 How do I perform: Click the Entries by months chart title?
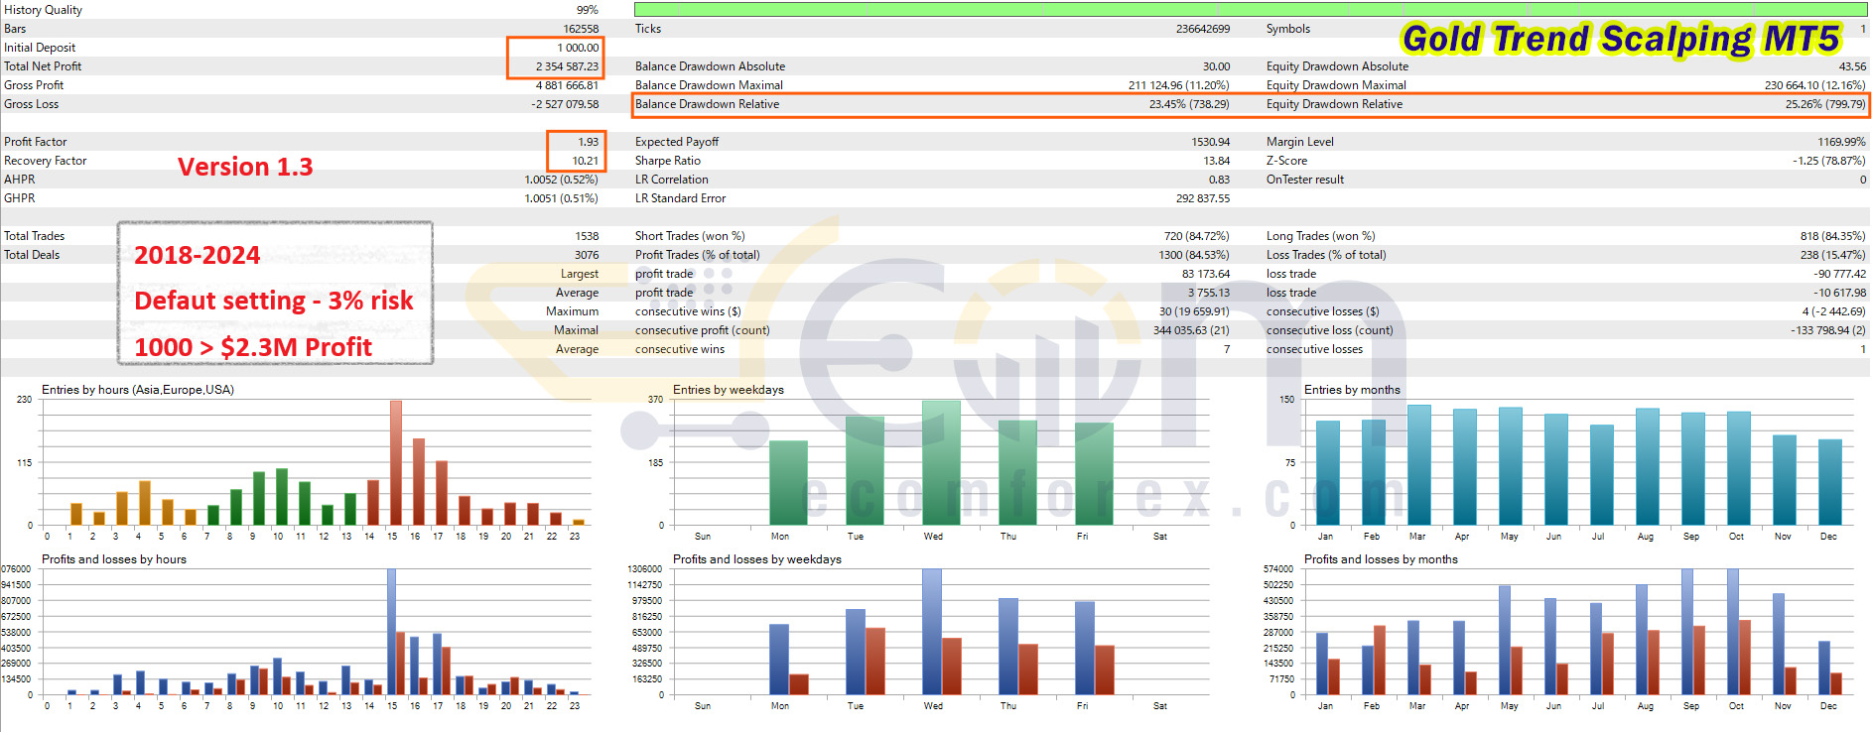point(1352,390)
